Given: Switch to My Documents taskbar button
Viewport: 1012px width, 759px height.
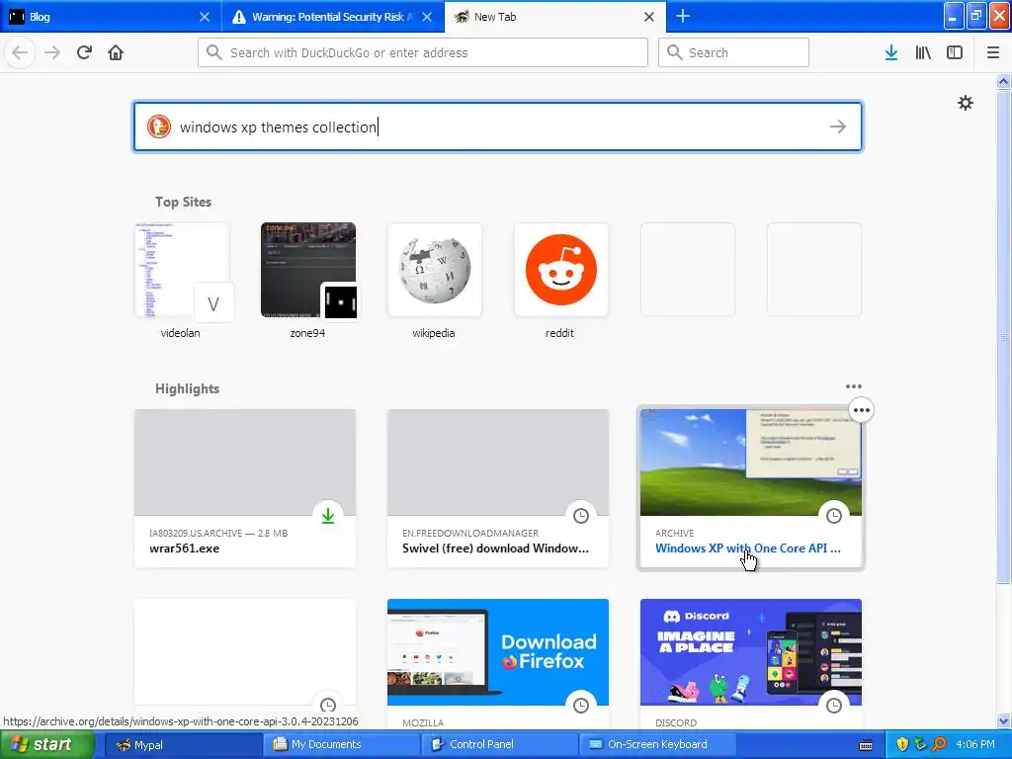Looking at the screenshot, I should (341, 744).
